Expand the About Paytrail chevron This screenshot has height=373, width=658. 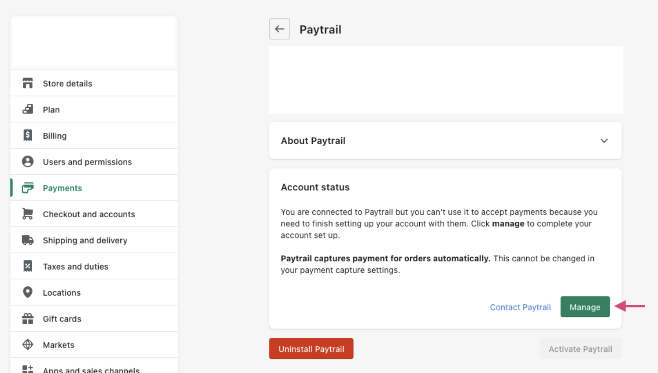(604, 141)
